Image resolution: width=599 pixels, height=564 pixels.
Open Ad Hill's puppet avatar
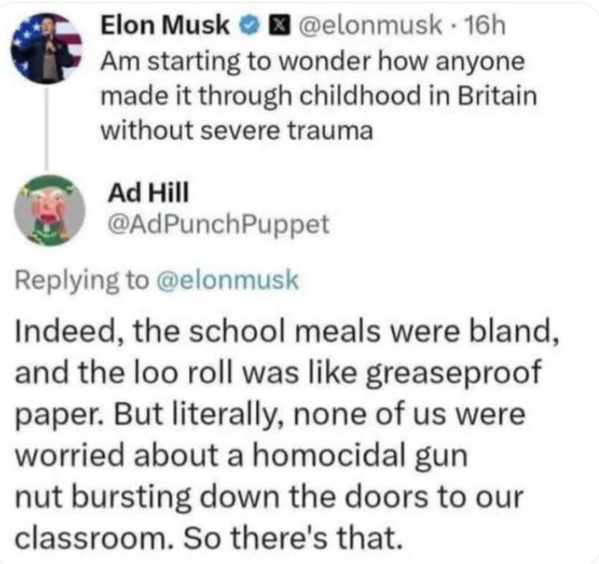pos(47,208)
